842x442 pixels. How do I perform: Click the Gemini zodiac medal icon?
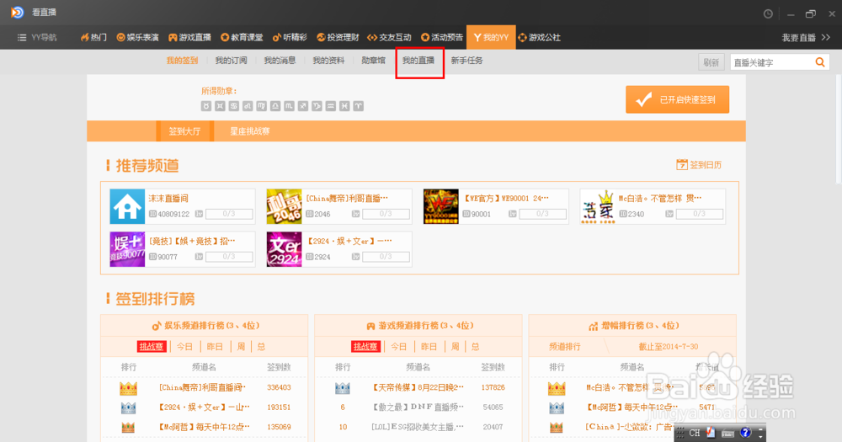(x=220, y=106)
